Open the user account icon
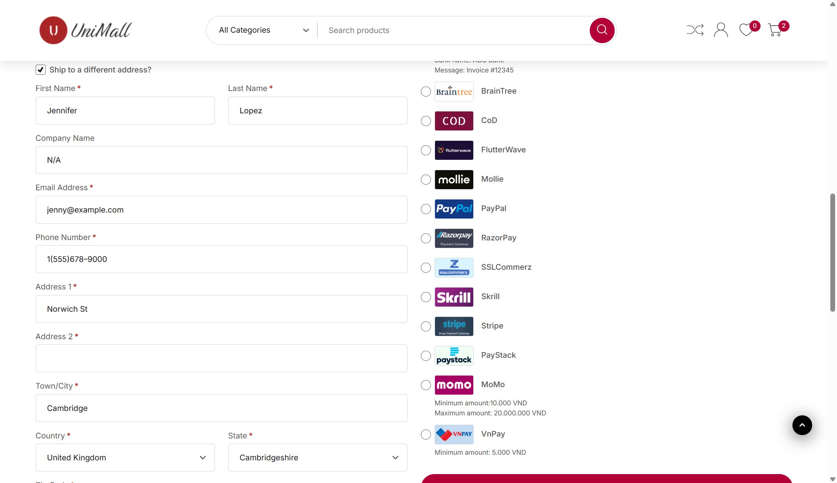The width and height of the screenshot is (837, 483). pyautogui.click(x=720, y=30)
